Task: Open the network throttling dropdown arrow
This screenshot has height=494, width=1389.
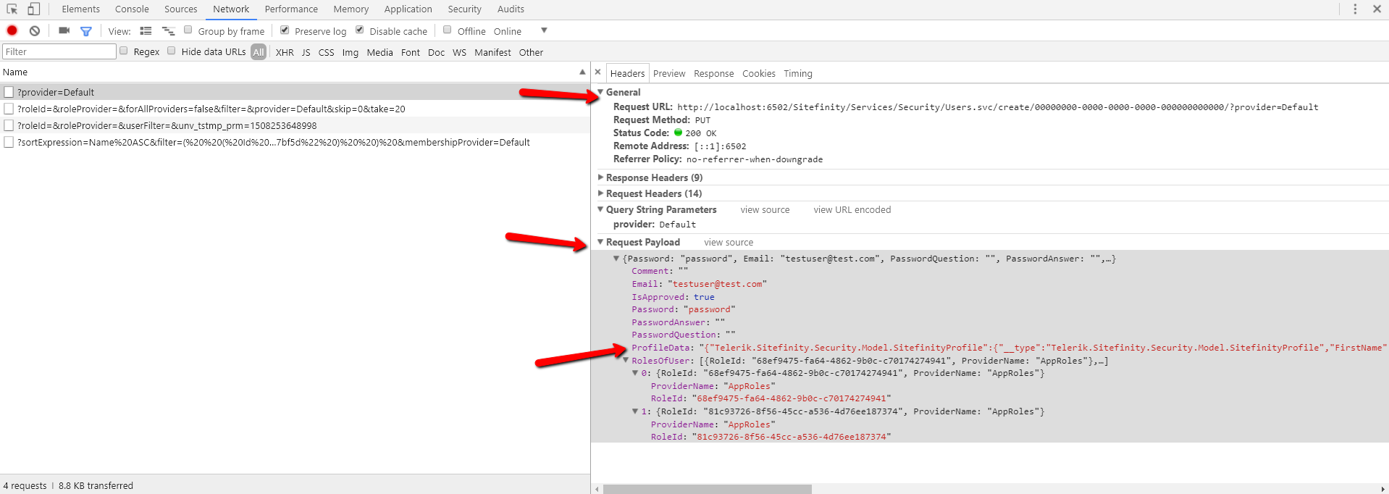Action: coord(544,30)
